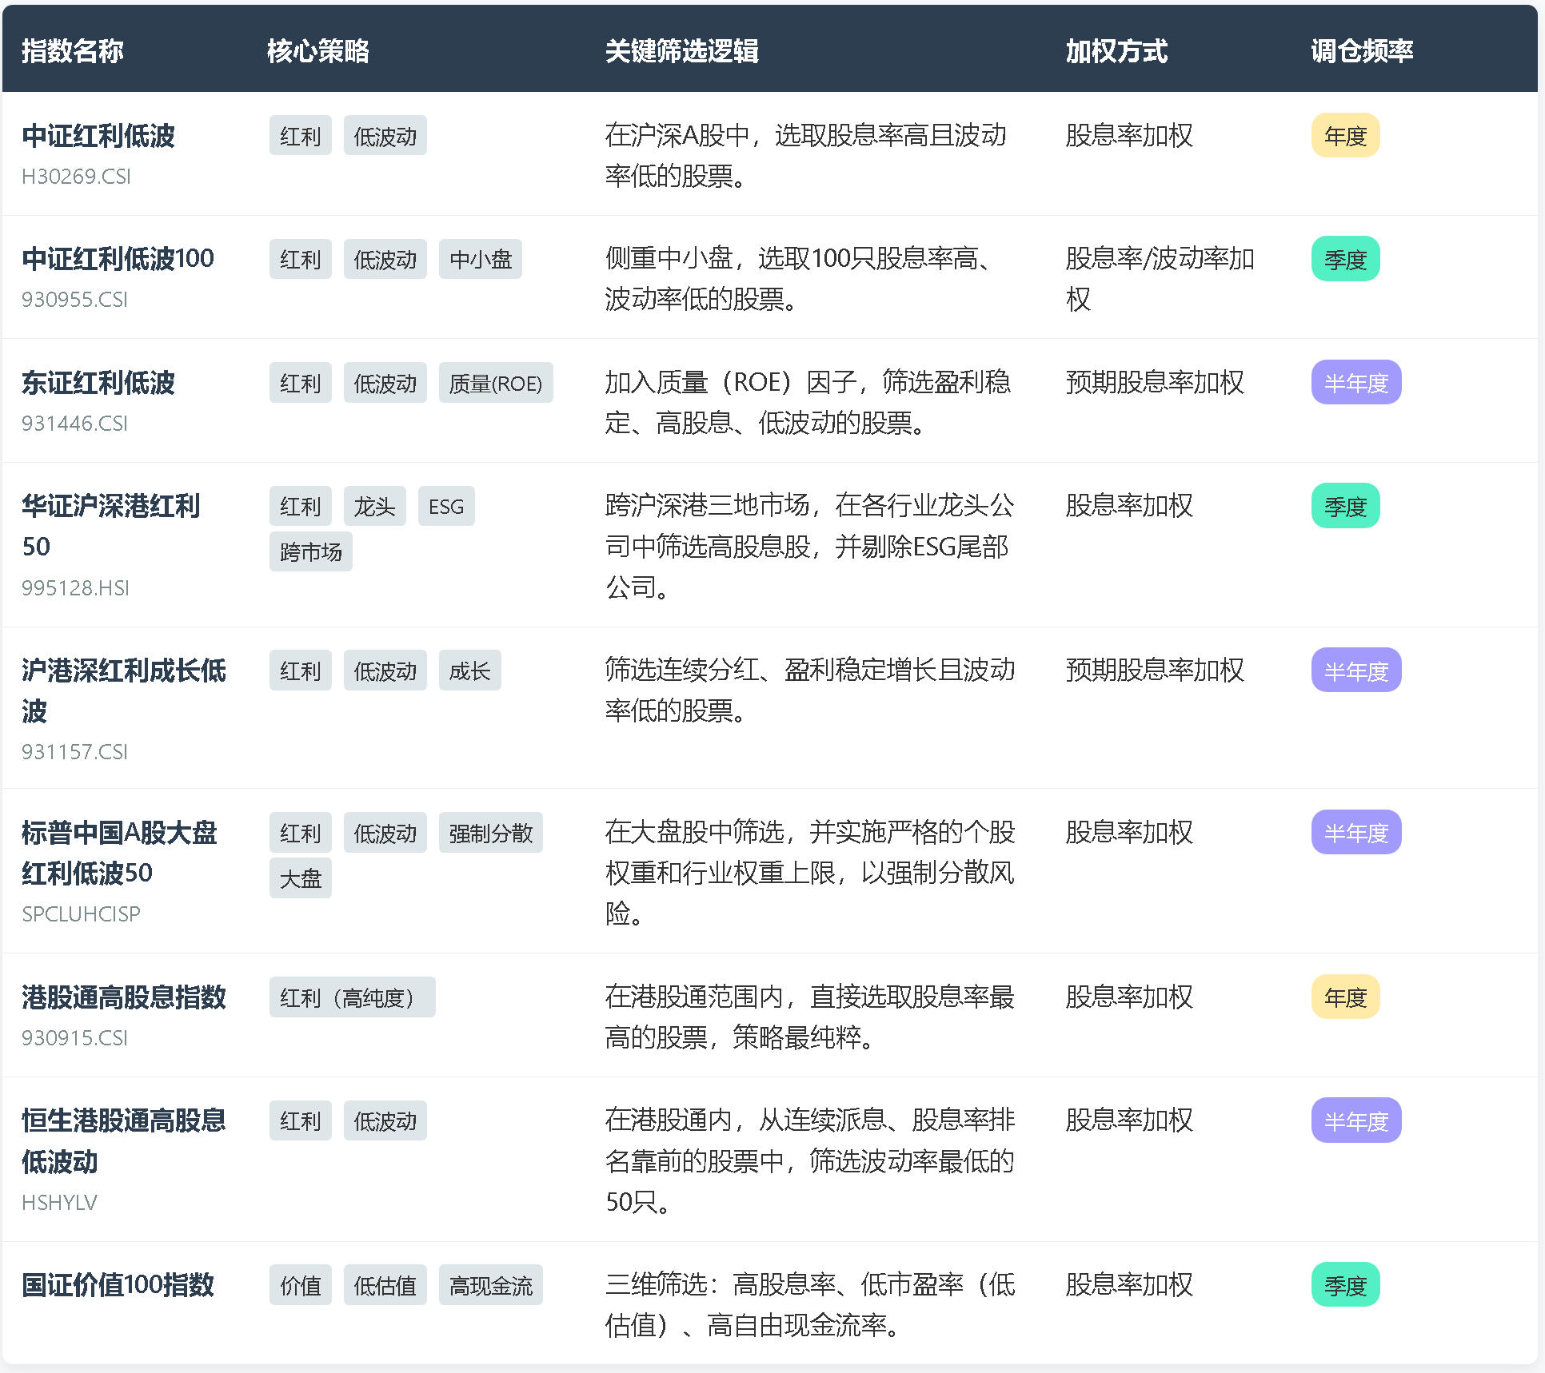
Task: Select the 中证红利低波 index name
Action: click(x=98, y=136)
